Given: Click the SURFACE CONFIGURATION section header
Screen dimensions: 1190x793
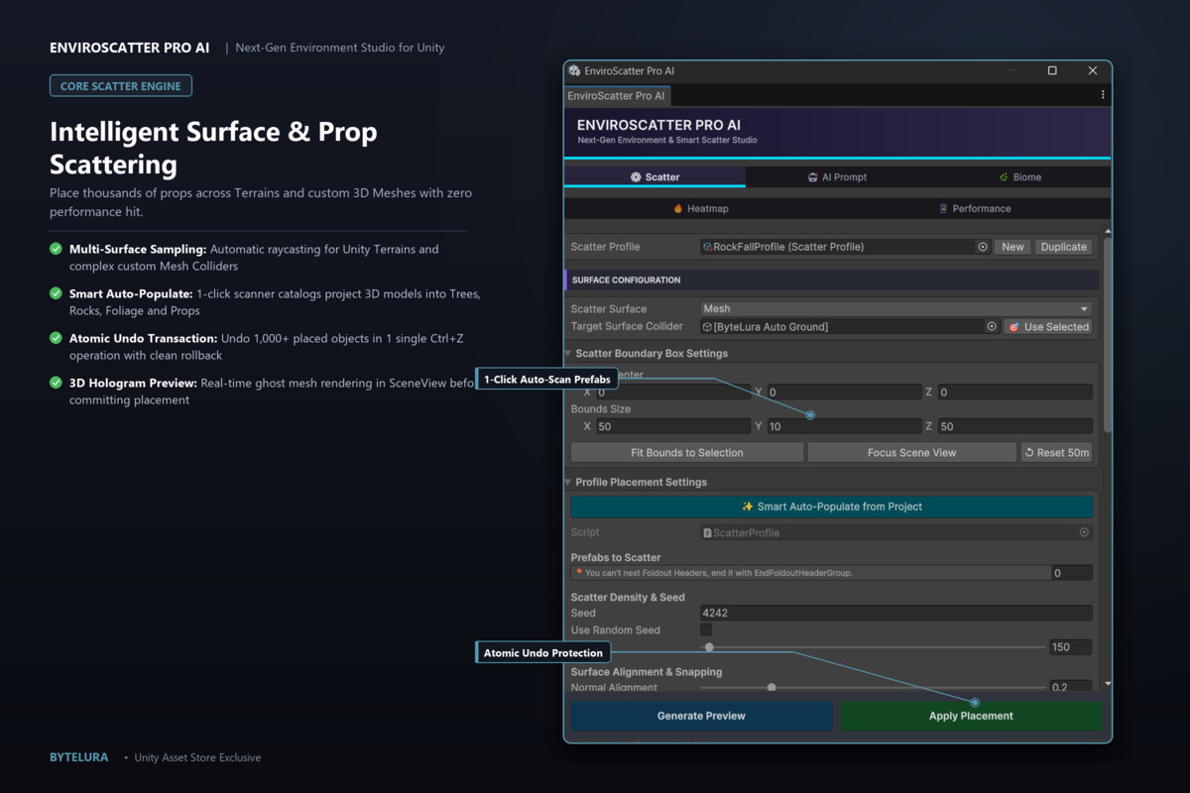Looking at the screenshot, I should point(831,281).
